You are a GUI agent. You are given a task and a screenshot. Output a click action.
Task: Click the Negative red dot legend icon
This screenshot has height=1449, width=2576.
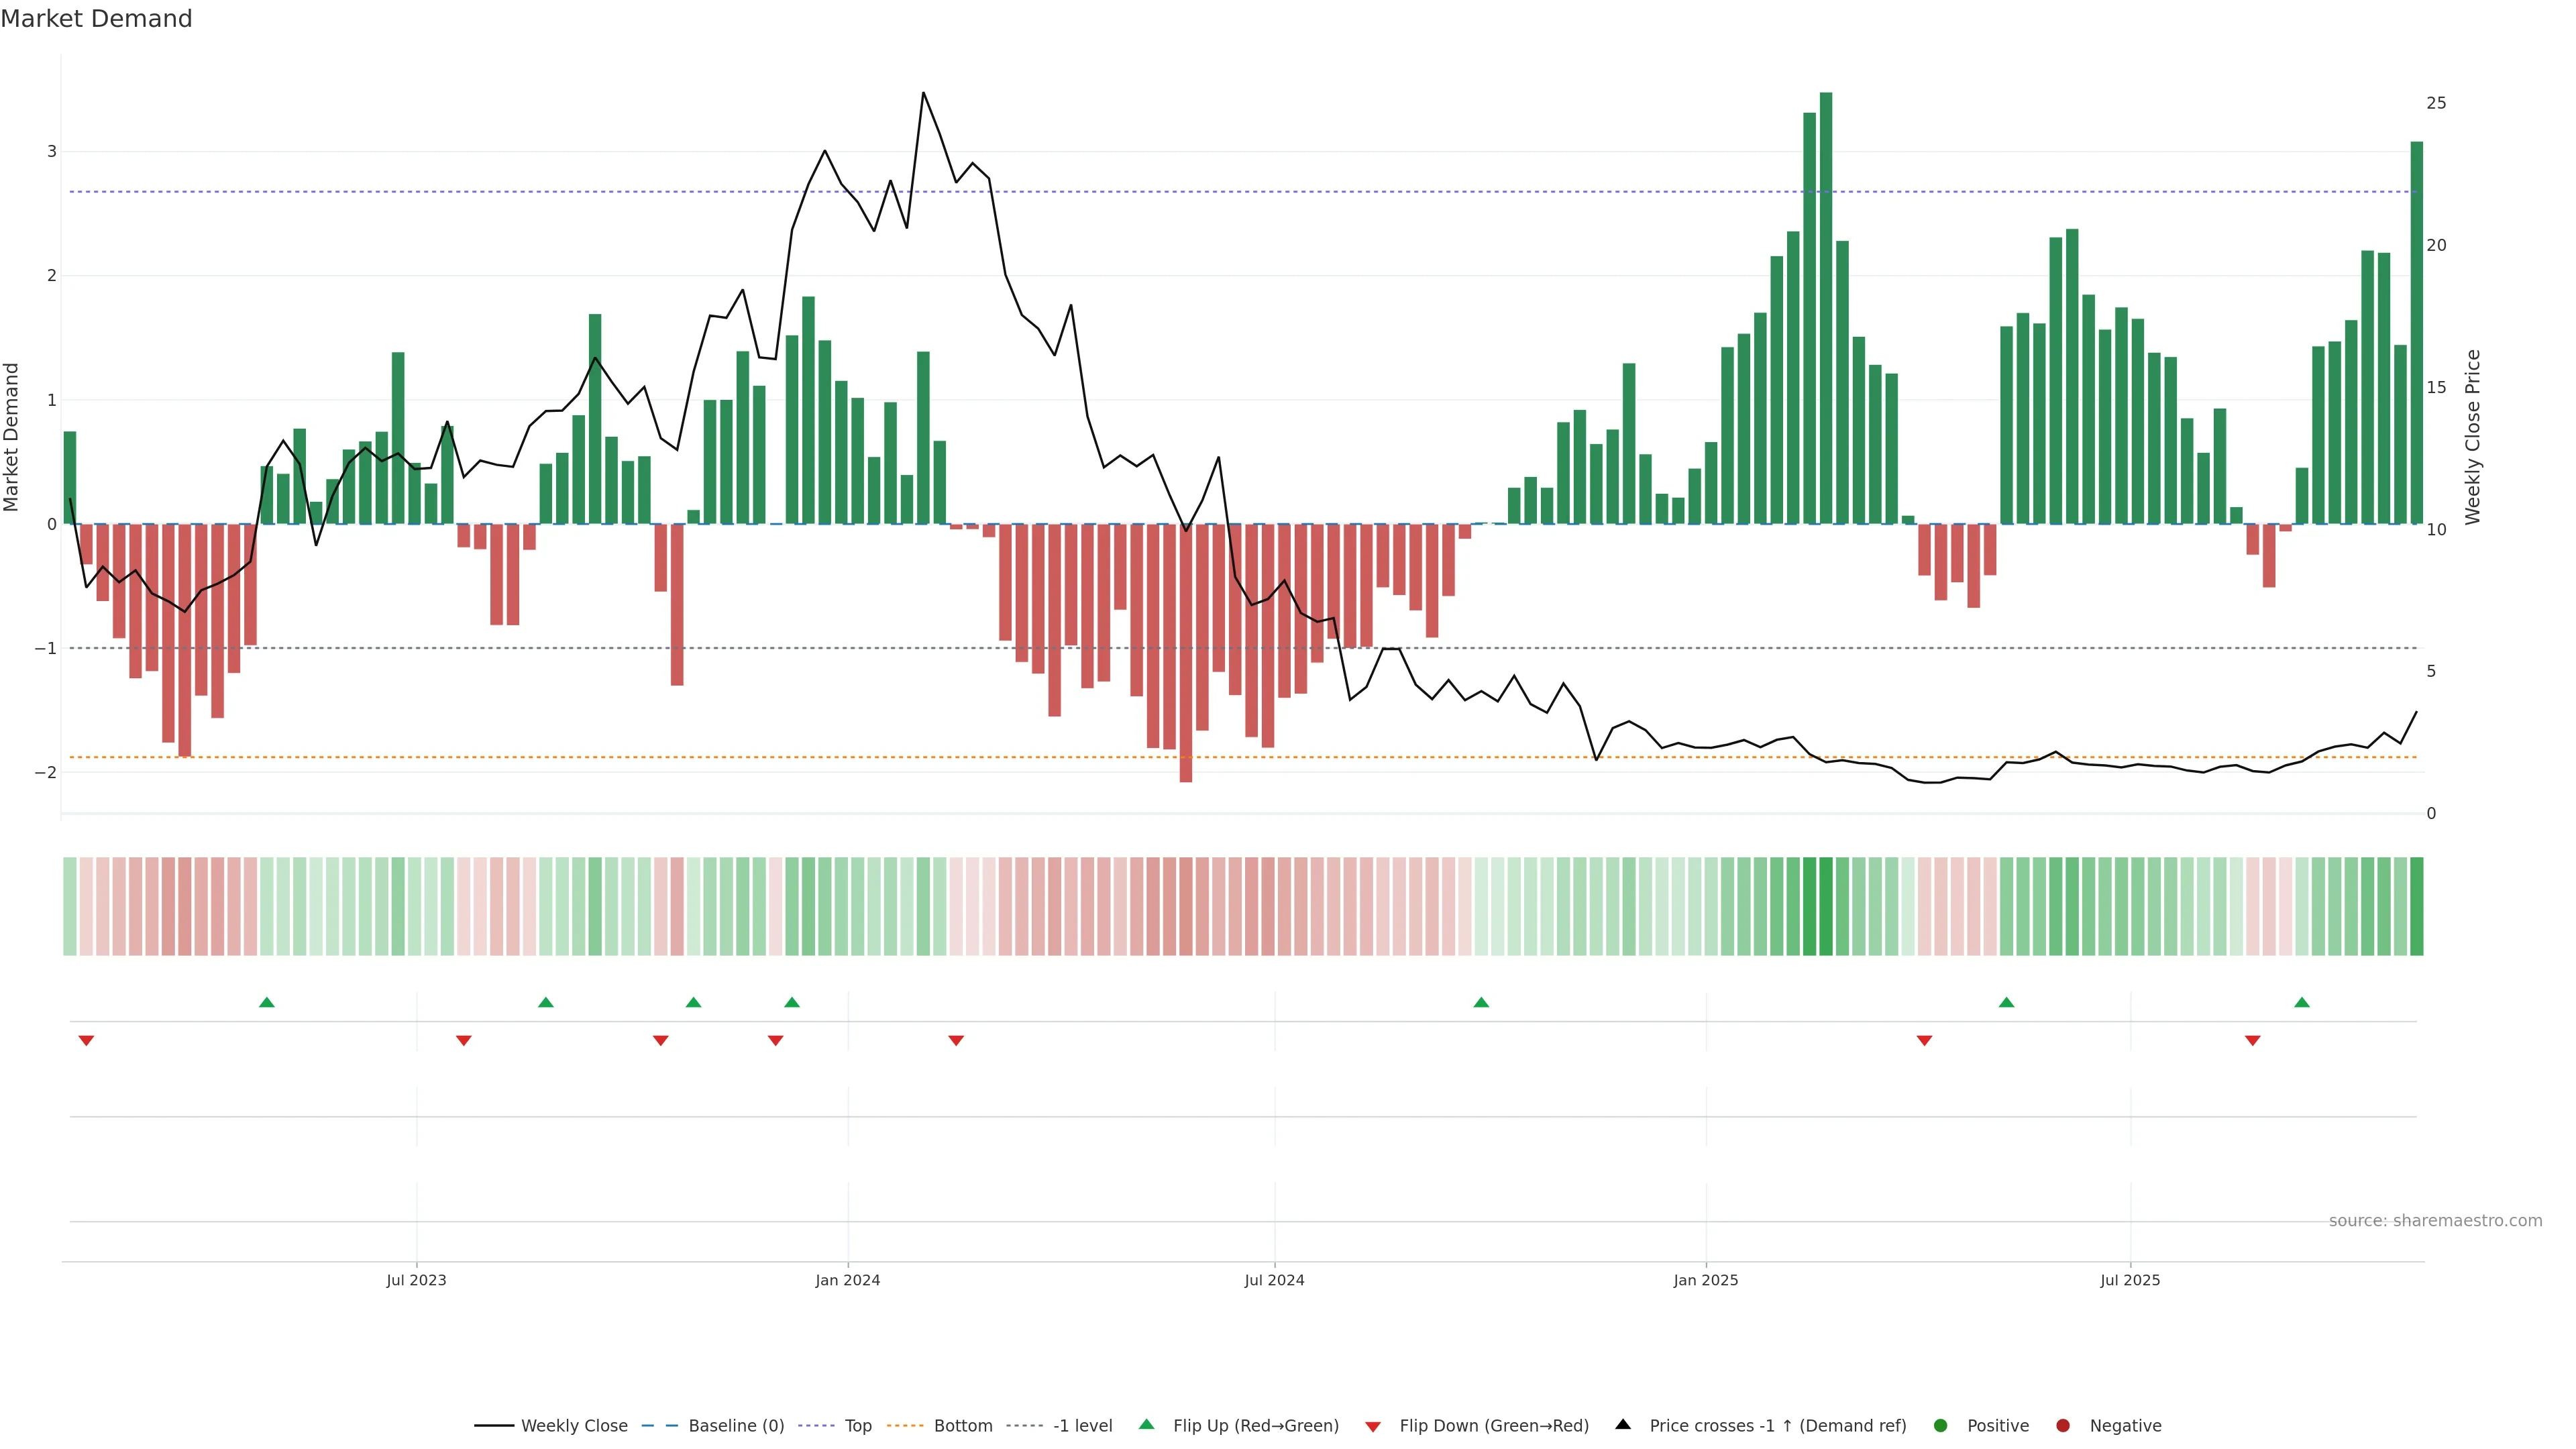(2063, 1426)
